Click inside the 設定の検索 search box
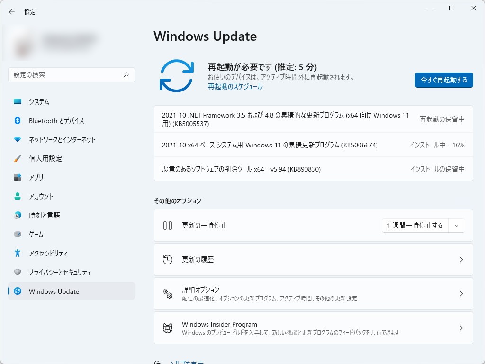 pos(71,75)
